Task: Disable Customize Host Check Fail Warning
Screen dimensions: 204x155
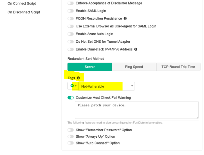Action: click(x=71, y=98)
